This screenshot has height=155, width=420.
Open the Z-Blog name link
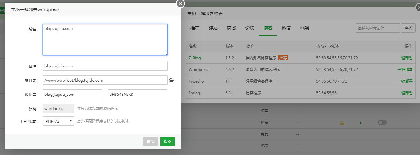click(x=195, y=58)
